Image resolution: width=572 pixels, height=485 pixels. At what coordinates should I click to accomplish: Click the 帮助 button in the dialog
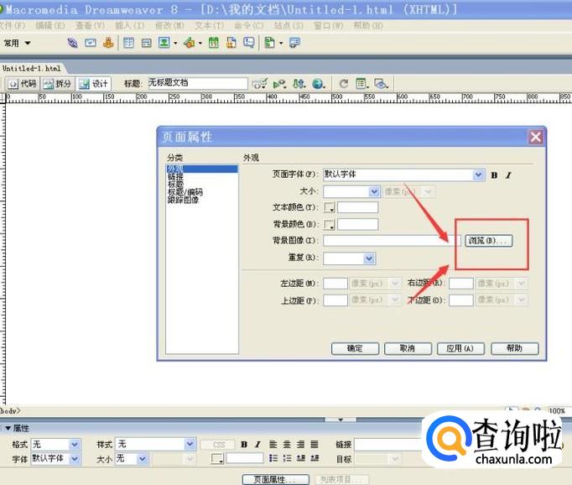pos(514,348)
